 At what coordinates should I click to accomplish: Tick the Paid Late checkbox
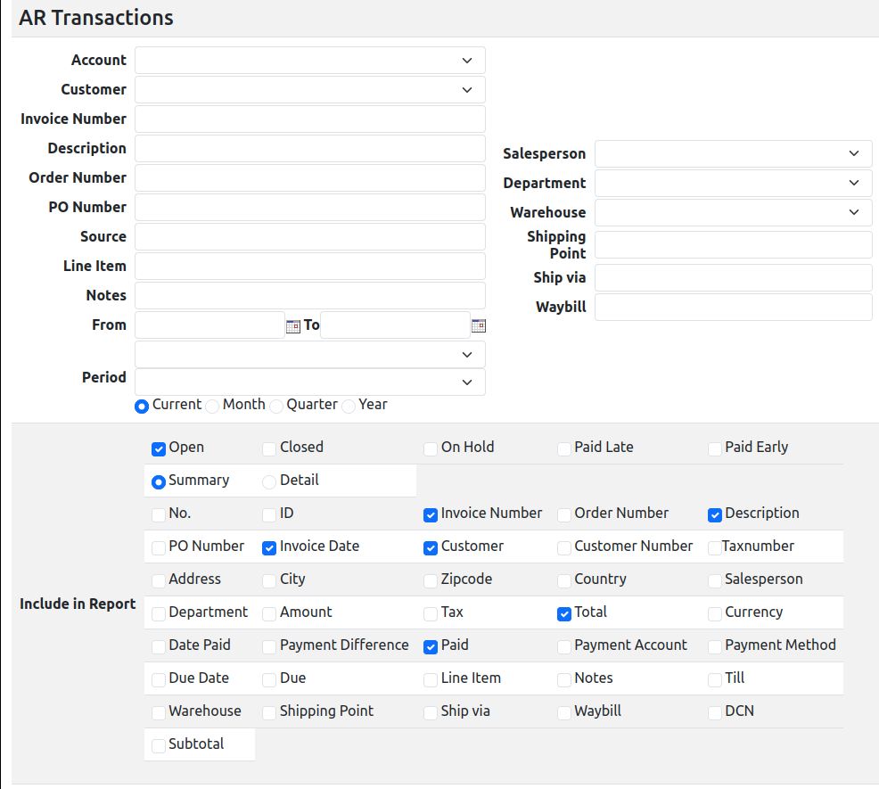[564, 448]
